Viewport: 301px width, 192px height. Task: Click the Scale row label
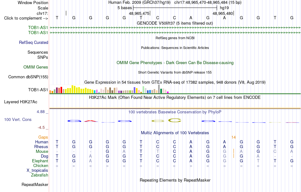pyautogui.click(x=43, y=8)
